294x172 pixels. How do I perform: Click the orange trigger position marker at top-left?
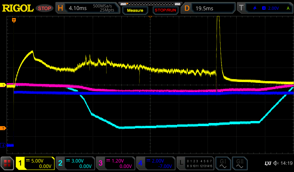tap(13, 20)
